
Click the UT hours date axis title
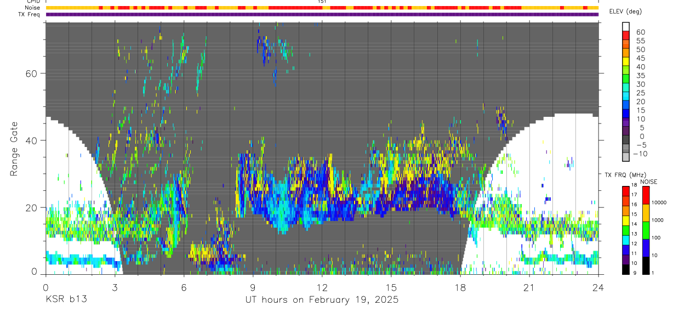point(322,300)
